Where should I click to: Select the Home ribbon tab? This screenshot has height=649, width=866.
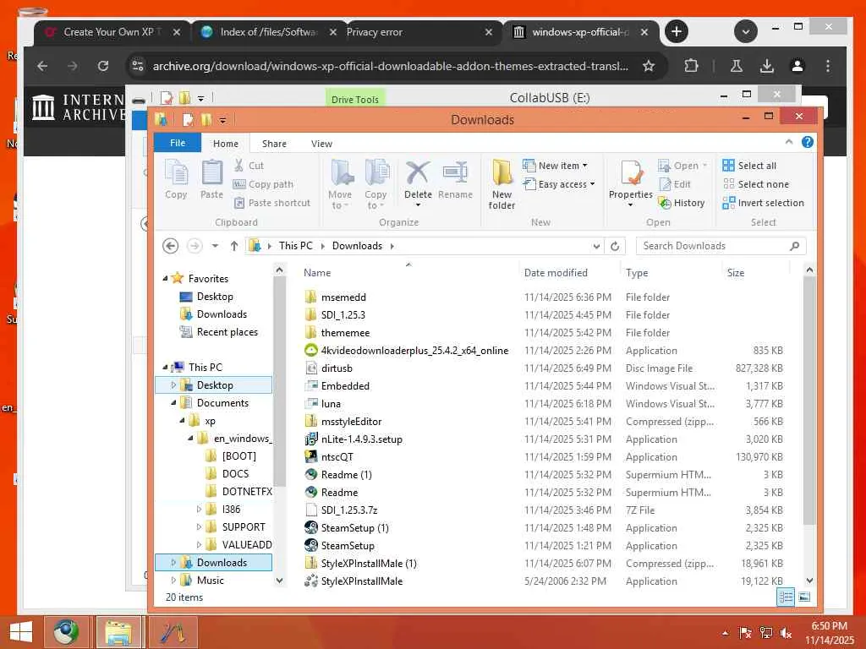click(226, 144)
